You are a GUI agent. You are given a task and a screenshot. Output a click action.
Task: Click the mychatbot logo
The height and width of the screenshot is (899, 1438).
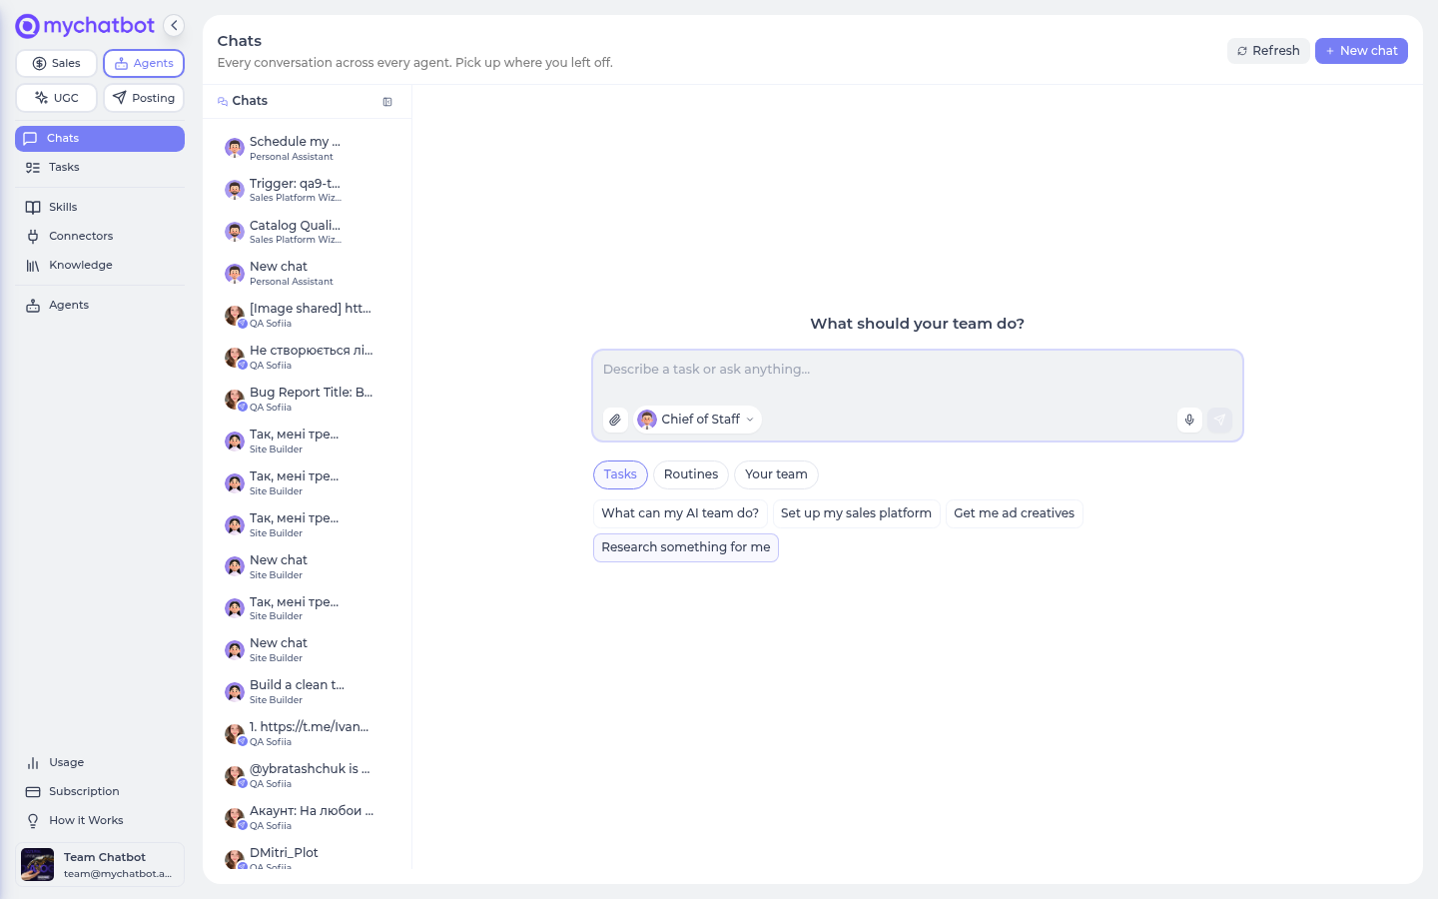[x=85, y=26]
